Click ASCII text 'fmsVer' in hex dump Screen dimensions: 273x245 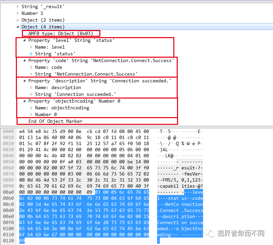(192, 174)
